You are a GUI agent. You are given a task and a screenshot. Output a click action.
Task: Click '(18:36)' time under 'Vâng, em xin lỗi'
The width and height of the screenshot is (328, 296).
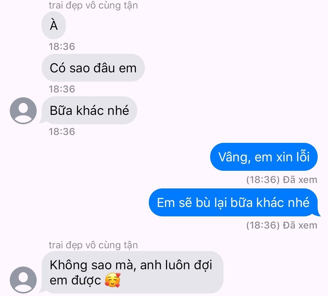pyautogui.click(x=263, y=180)
